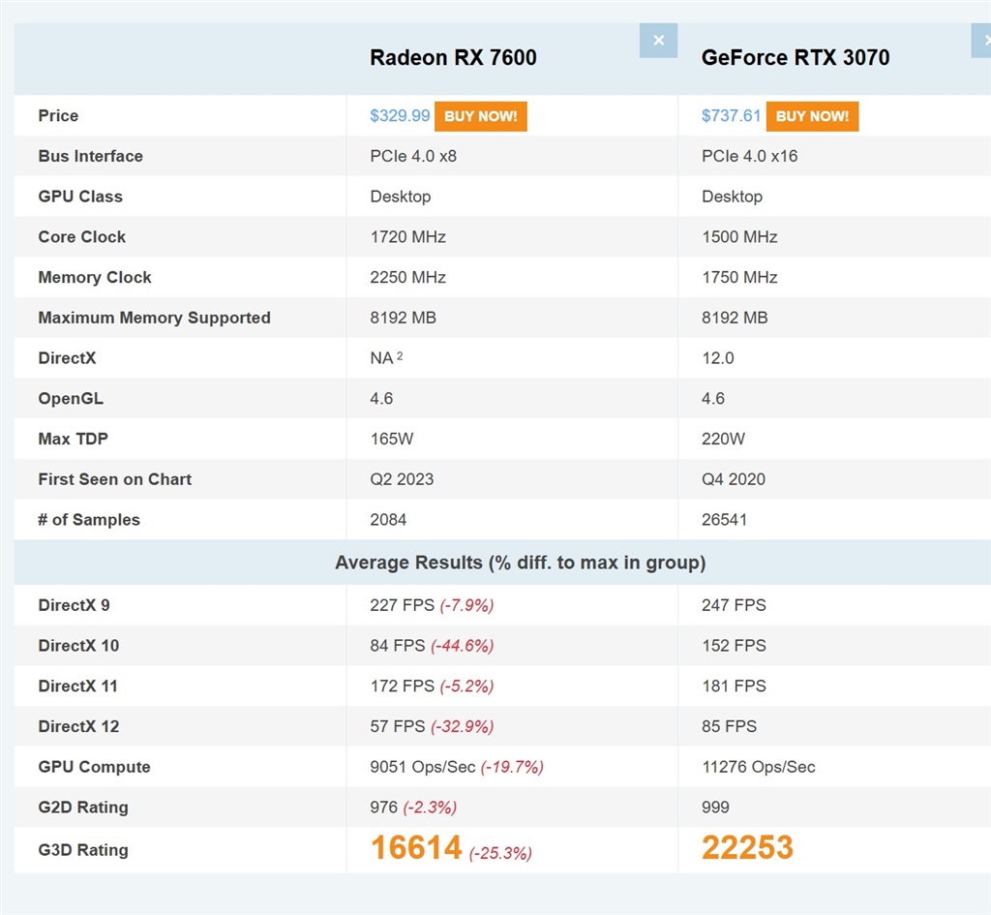Click the G3D Rating row label

pyautogui.click(x=83, y=850)
